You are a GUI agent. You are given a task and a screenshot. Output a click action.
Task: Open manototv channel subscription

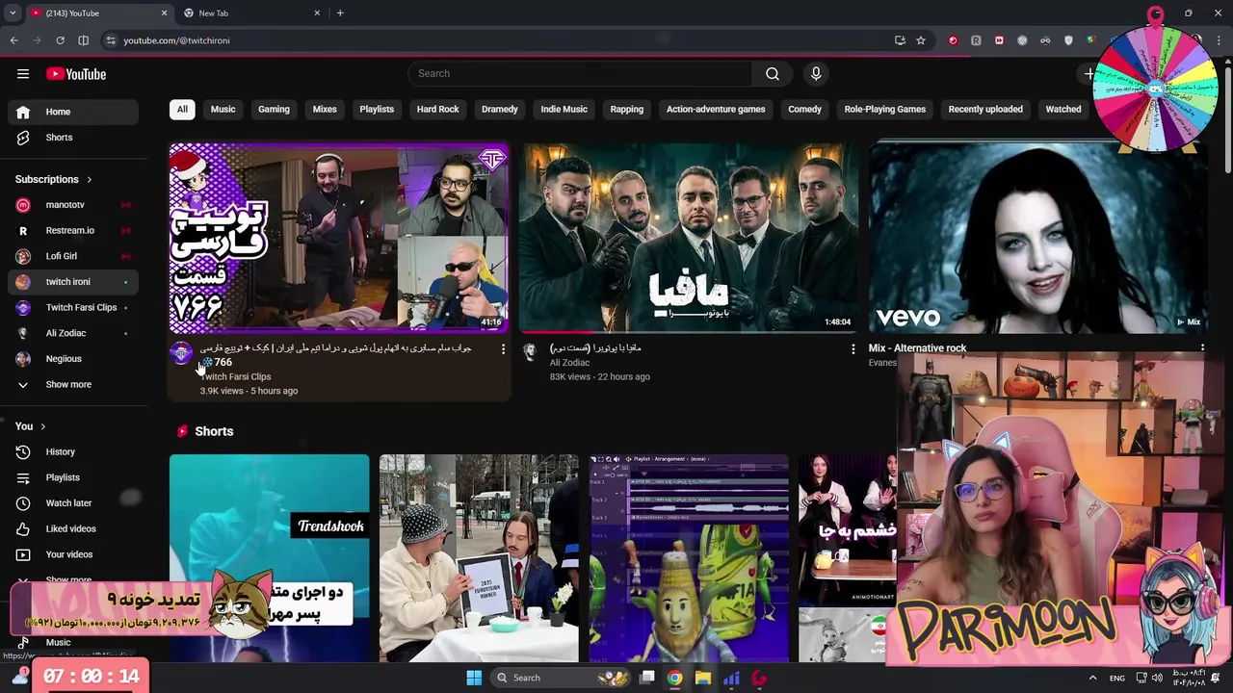point(73,205)
